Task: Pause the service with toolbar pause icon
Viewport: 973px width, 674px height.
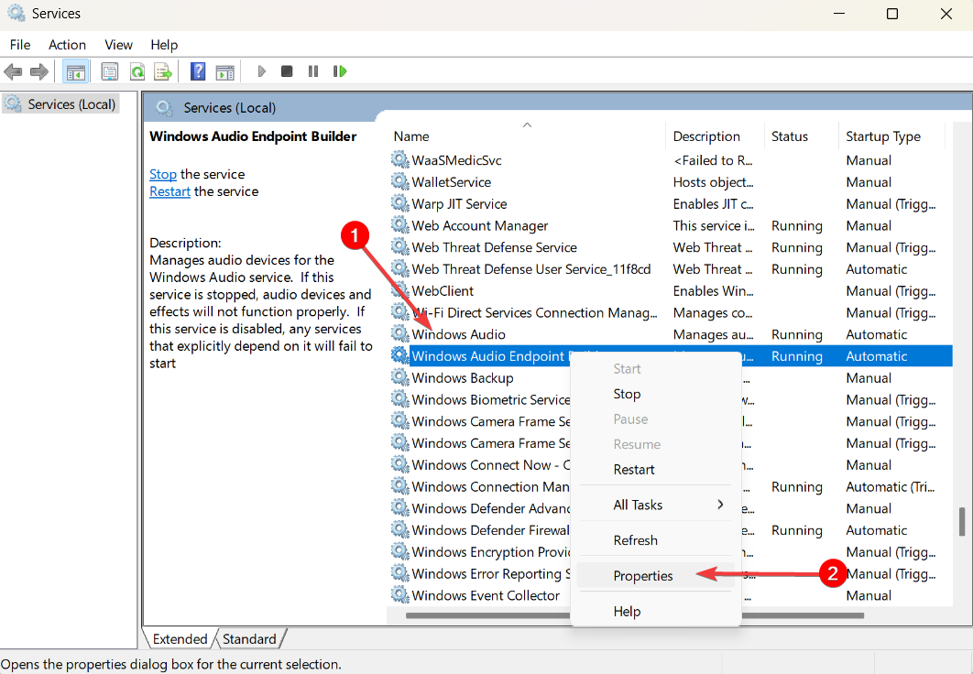Action: tap(312, 71)
